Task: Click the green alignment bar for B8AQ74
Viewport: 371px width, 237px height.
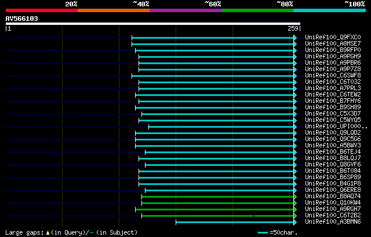Action: pyautogui.click(x=218, y=197)
